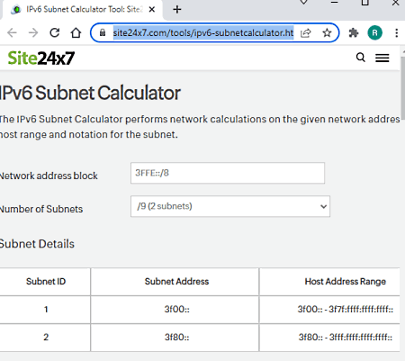Viewport: 405px width, 361px height.
Task: Open a new browser tab
Action: point(177,10)
